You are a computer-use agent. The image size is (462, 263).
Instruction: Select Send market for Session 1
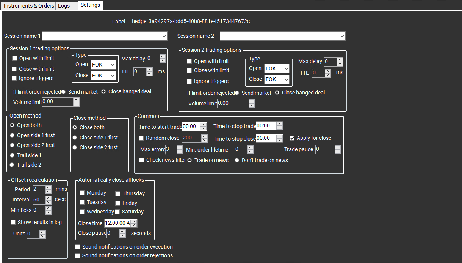click(x=63, y=92)
